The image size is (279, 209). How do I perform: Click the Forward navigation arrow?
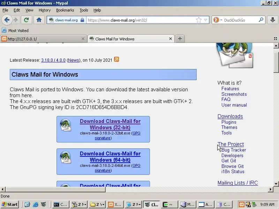(x=16, y=20)
